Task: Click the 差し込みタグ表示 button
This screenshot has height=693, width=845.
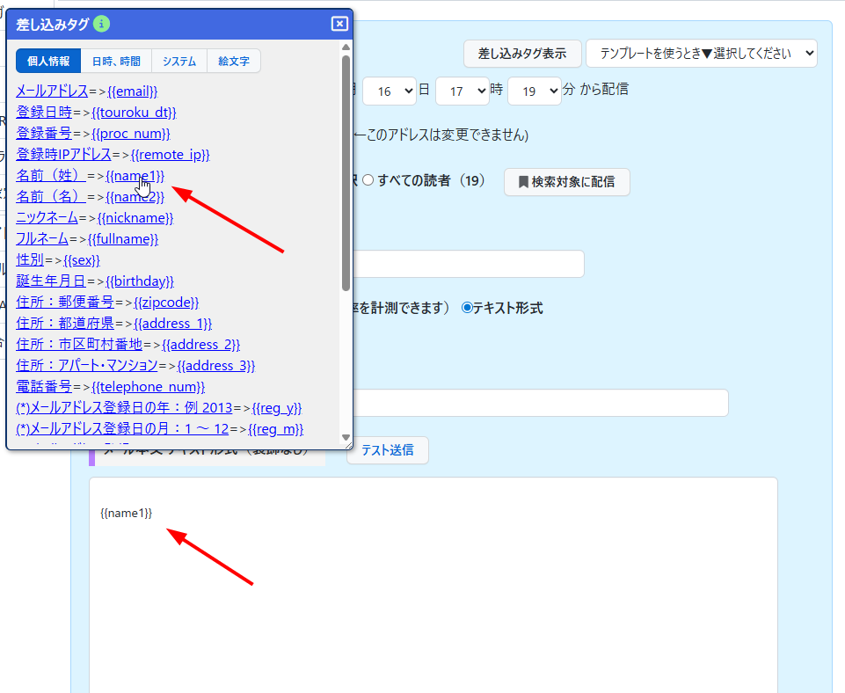Action: click(521, 53)
